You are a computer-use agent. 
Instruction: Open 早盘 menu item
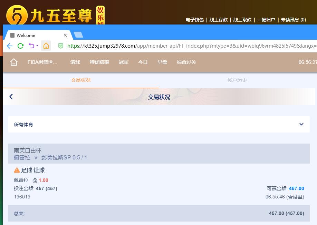pyautogui.click(x=162, y=62)
